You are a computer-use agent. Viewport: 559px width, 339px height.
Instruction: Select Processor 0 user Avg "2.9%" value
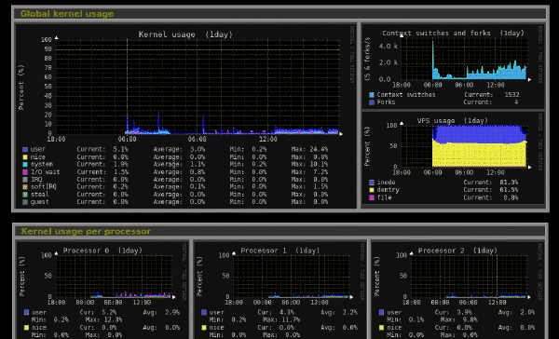pyautogui.click(x=172, y=312)
